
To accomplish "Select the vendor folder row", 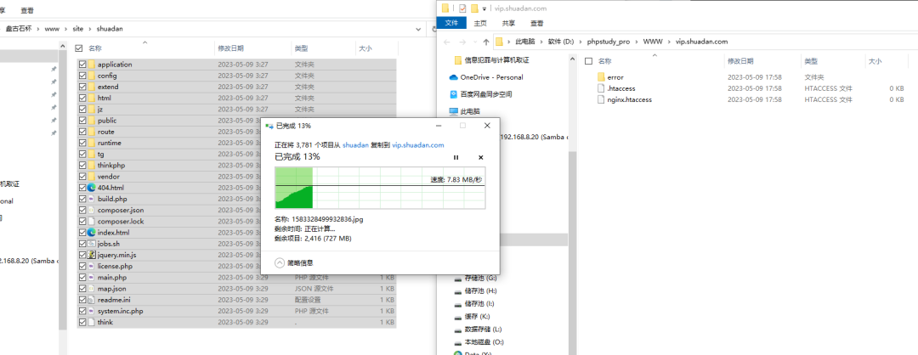I will coord(236,177).
